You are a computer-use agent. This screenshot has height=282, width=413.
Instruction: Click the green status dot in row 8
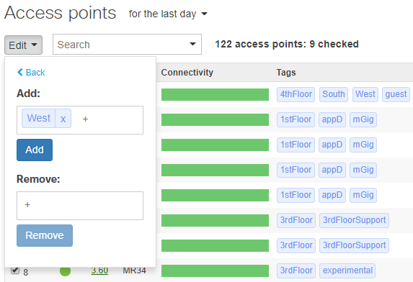[65, 271]
